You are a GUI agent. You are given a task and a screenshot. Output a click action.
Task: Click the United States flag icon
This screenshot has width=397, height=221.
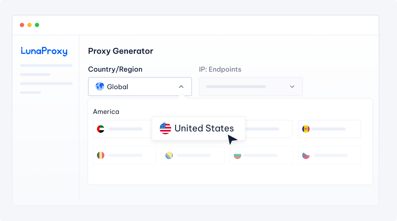point(165,128)
